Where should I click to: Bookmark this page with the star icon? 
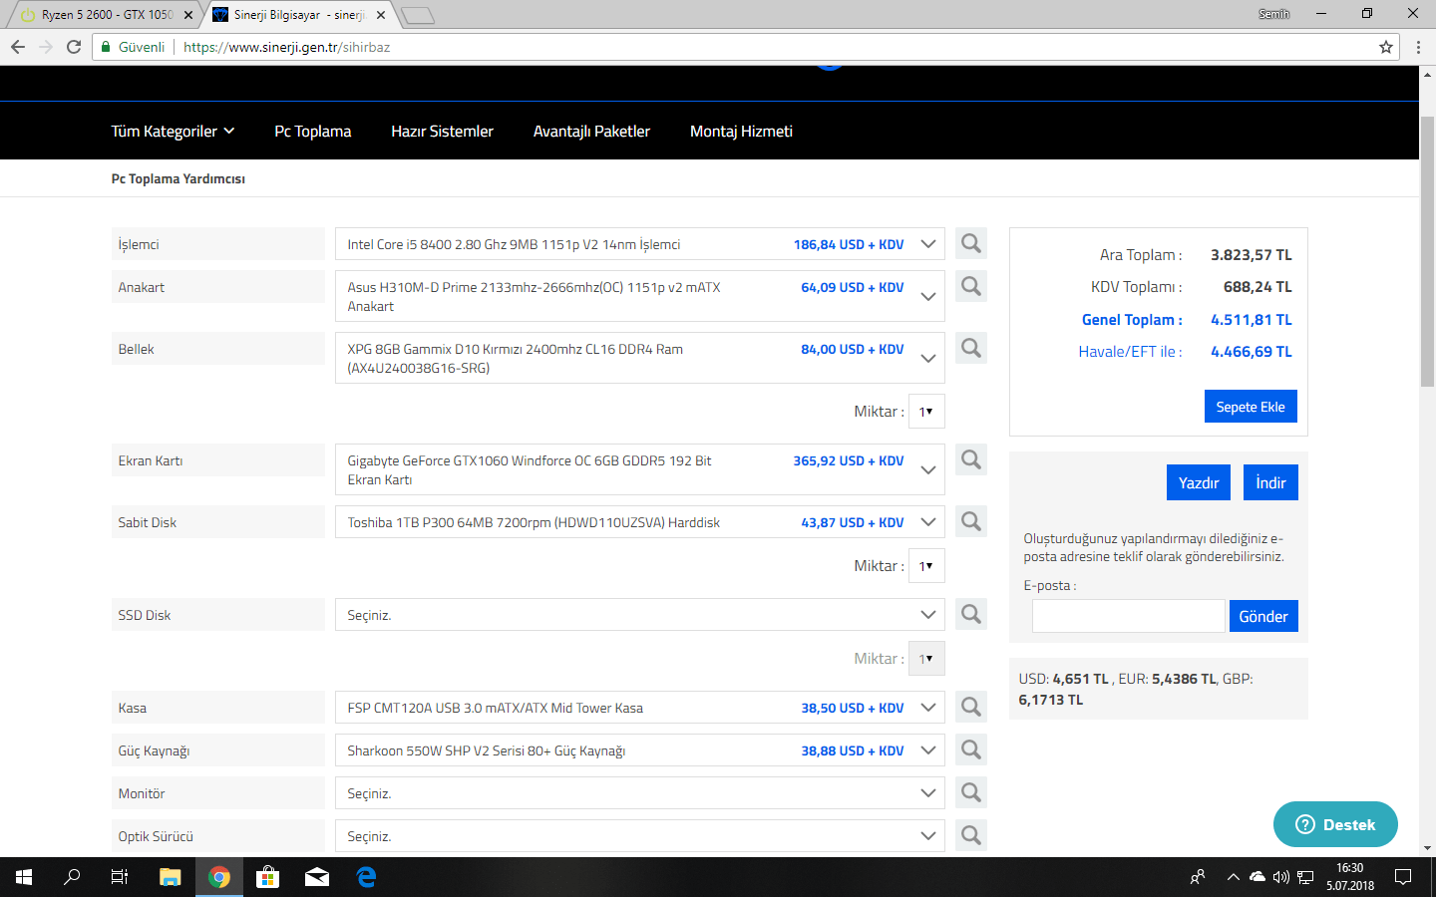pos(1386,47)
